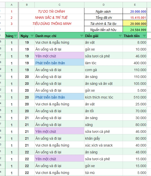Open the filter icon on Tháng column
This screenshot has height=176, width=151.
pyautogui.click(x=15, y=36)
